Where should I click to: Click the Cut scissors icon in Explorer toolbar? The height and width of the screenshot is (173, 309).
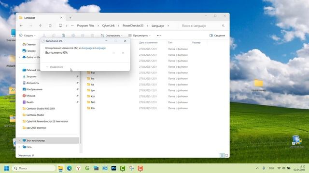coord(44,36)
